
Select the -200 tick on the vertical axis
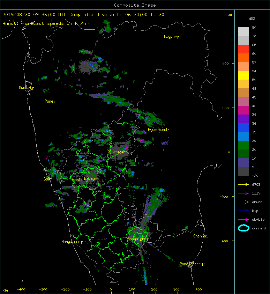coord(224,197)
